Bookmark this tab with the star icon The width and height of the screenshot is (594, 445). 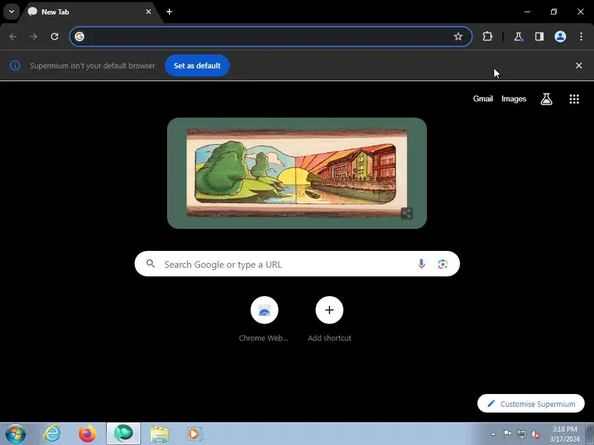[x=458, y=37]
